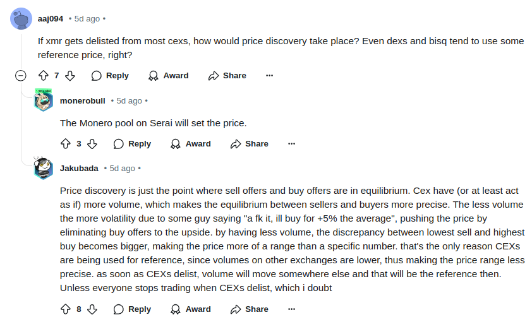This screenshot has width=532, height=322.
Task: Upvote aaj094's comment
Action: coord(44,76)
